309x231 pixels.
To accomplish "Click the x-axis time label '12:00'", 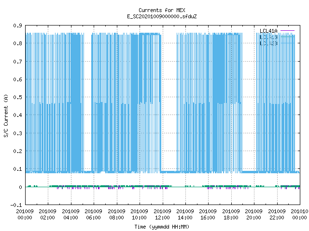I will (162, 218).
